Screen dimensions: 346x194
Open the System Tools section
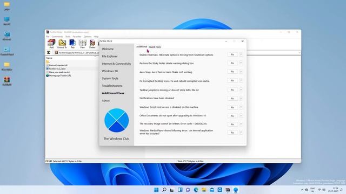(x=110, y=78)
